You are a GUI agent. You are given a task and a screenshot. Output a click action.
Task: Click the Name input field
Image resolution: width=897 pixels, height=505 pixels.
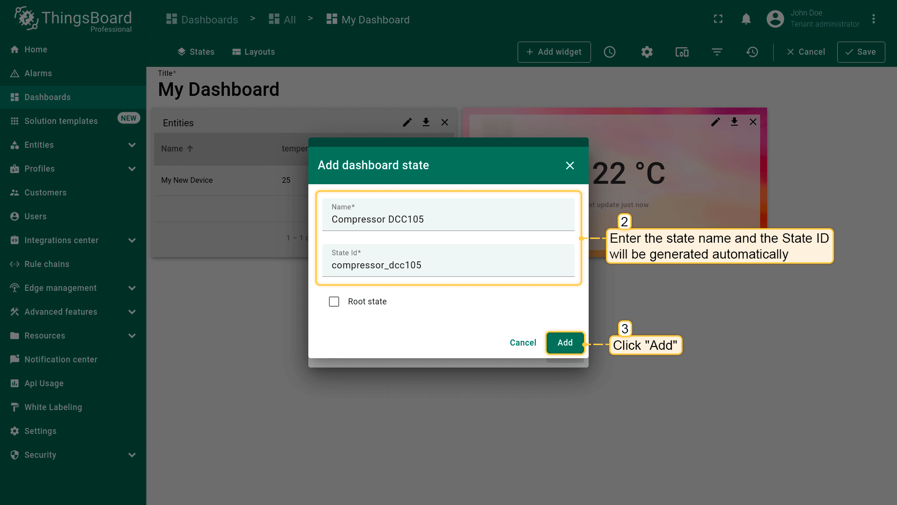tap(448, 219)
